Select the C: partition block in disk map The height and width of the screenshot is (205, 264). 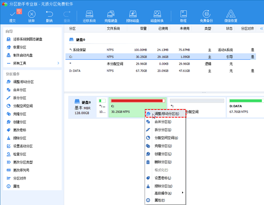point(138,107)
